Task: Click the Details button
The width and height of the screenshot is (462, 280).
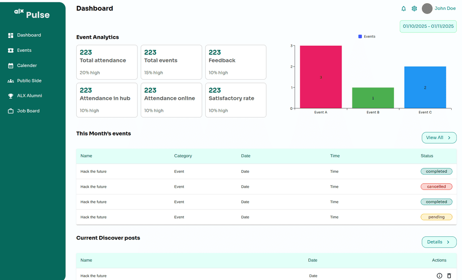Action: [x=439, y=242]
